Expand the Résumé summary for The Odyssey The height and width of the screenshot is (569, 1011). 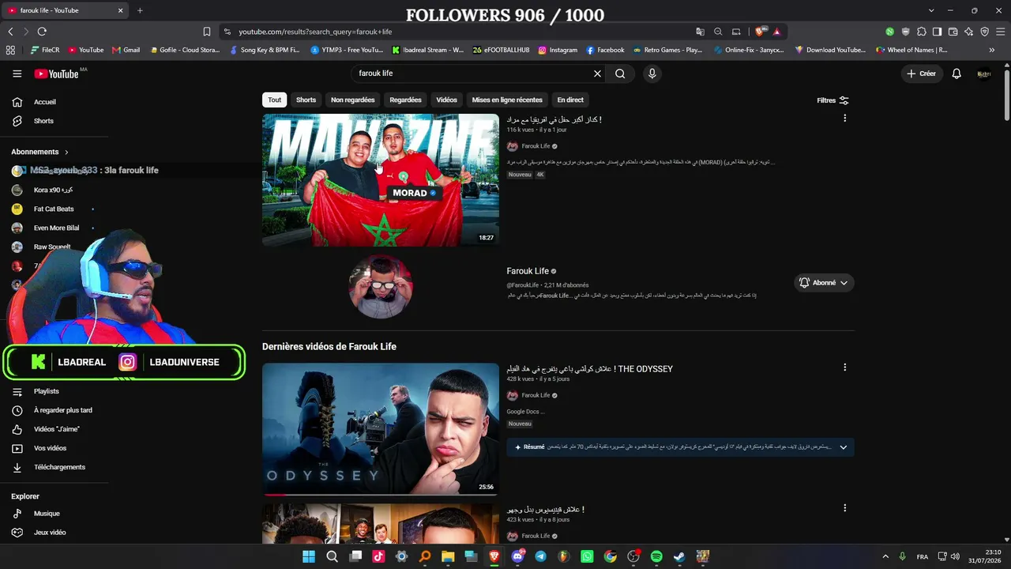click(680, 447)
